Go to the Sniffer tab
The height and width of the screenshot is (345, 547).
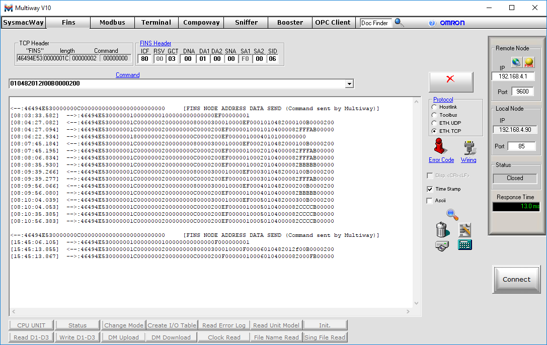coord(246,23)
